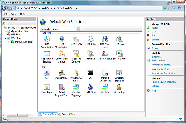Open the .NET Globalization feature
This screenshot has height=123, width=186.
click(x=62, y=42)
